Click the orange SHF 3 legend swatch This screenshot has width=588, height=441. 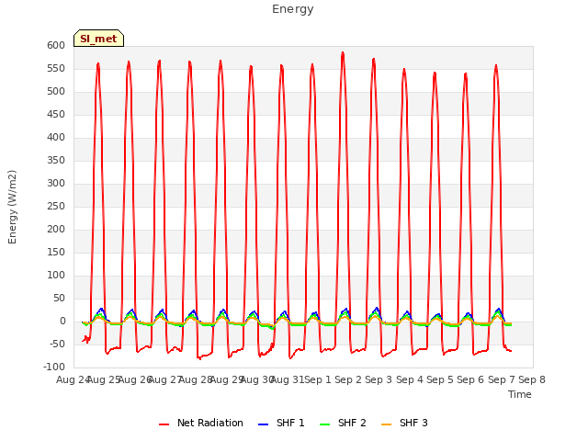(x=386, y=424)
